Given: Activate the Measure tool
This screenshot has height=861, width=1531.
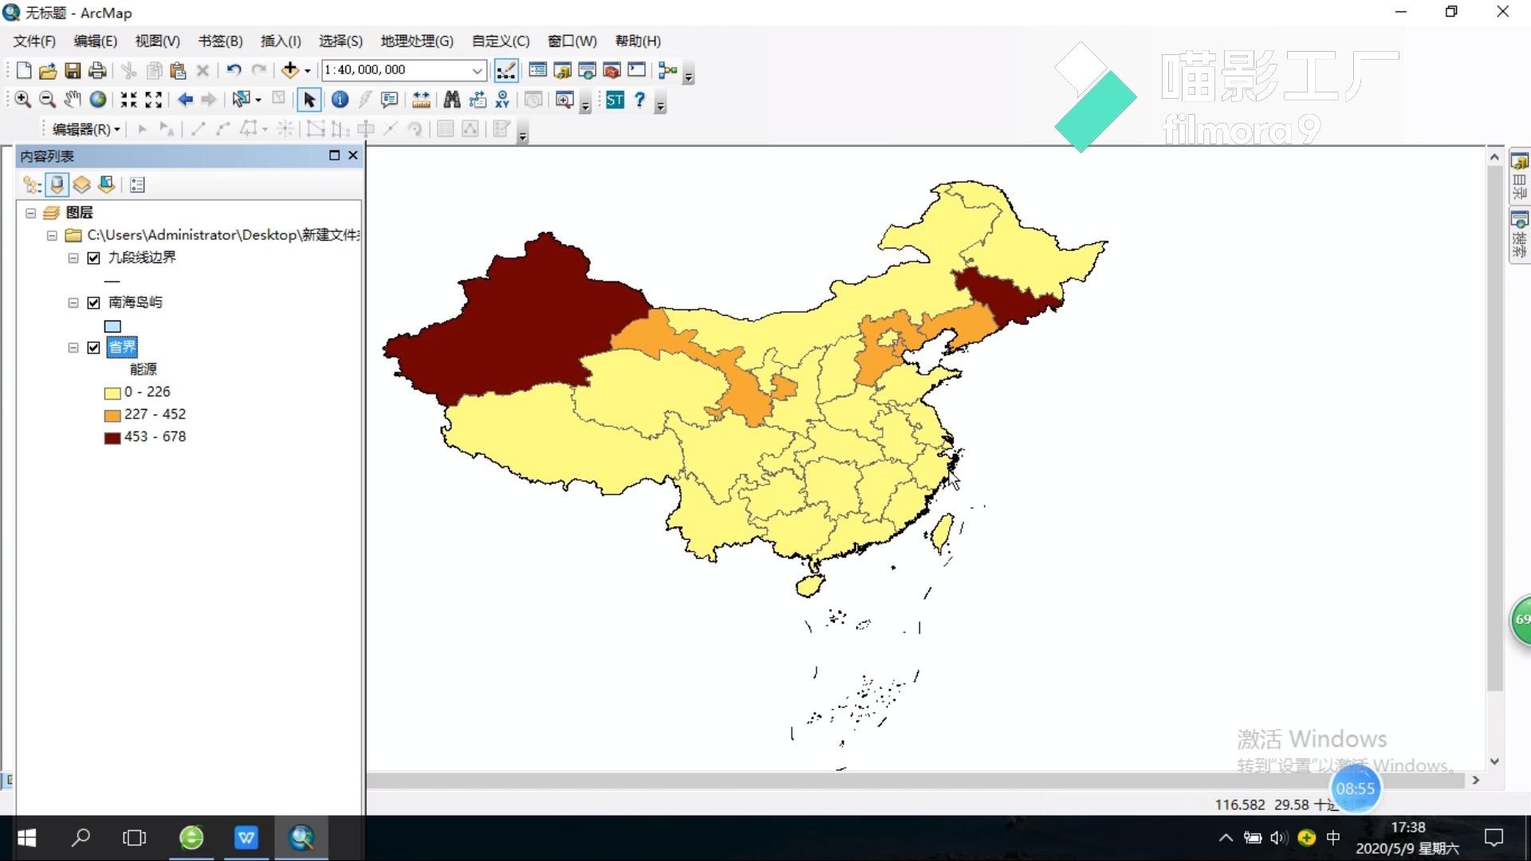Looking at the screenshot, I should pyautogui.click(x=421, y=100).
